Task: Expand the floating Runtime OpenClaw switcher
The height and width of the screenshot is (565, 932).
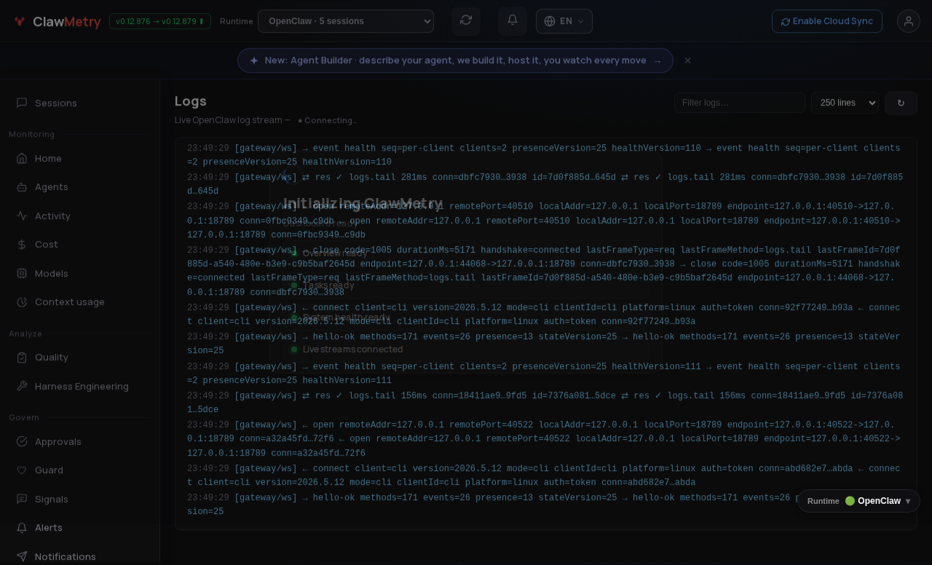Action: click(858, 501)
